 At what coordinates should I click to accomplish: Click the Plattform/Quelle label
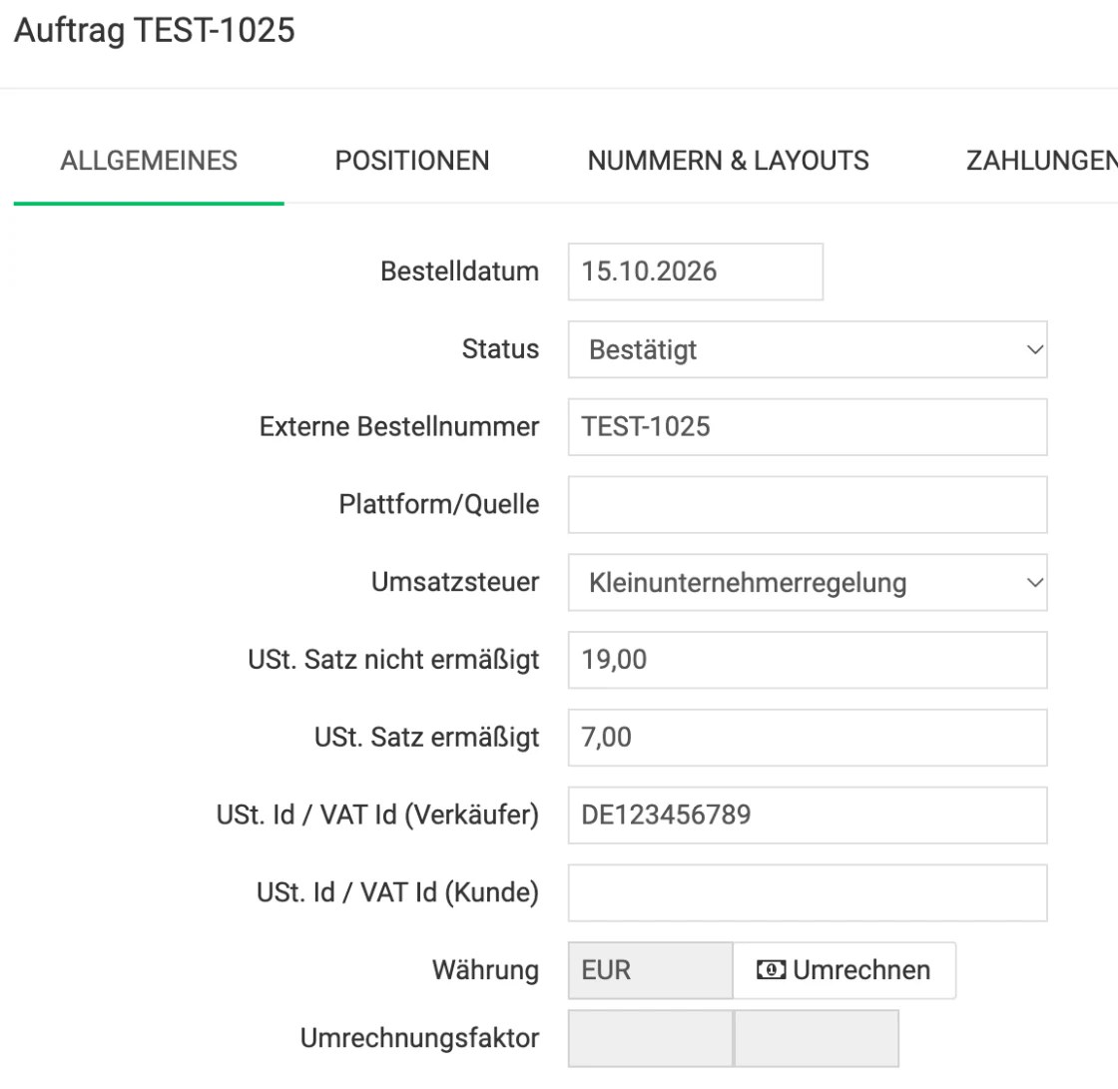point(439,505)
